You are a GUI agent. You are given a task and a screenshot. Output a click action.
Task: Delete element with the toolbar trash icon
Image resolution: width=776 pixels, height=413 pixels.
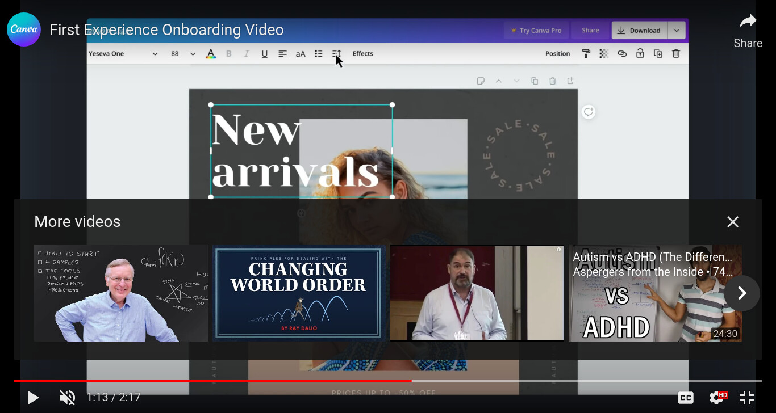click(676, 54)
